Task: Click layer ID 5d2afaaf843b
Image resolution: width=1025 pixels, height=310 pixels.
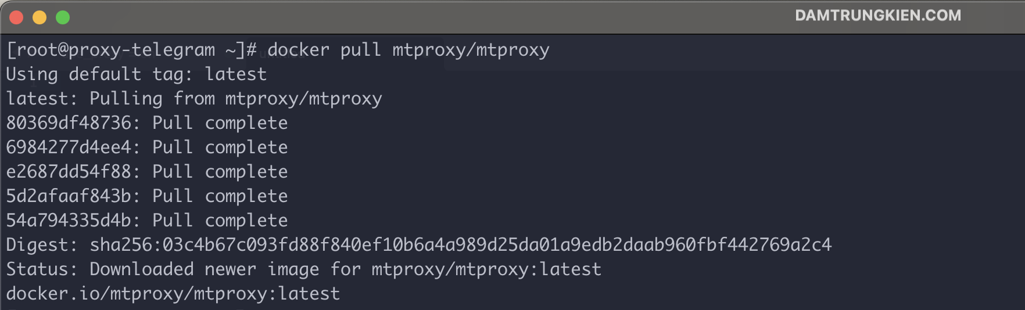Action: click(x=69, y=196)
